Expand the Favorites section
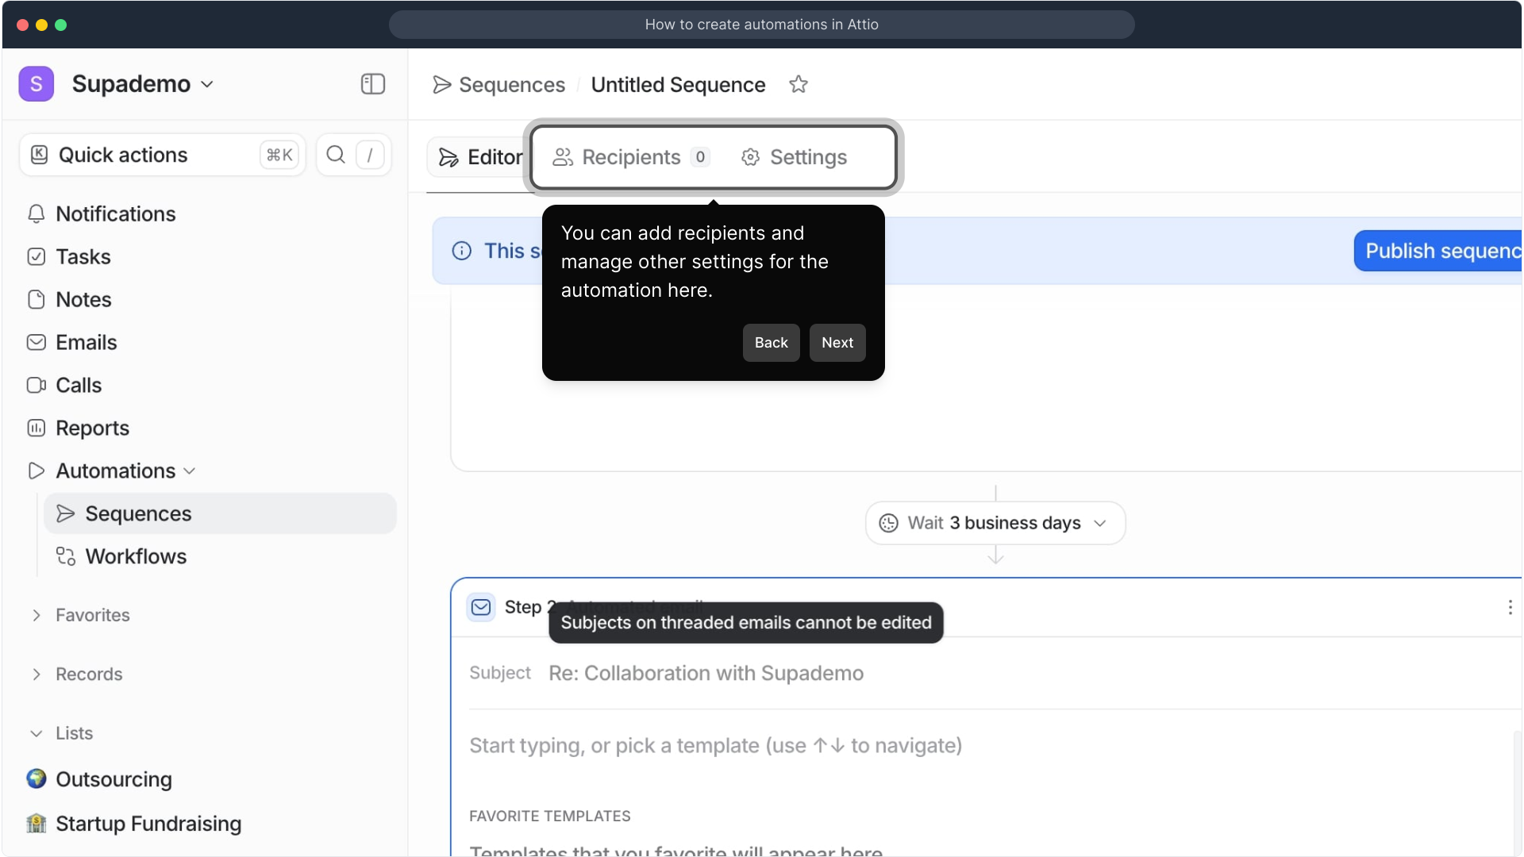Screen dimensions: 1524x857 [x=37, y=616]
